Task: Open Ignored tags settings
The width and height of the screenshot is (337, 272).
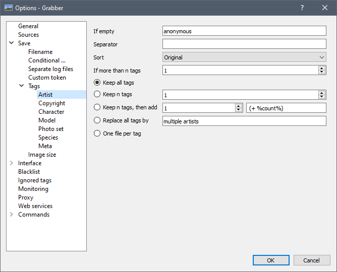Action: 35,180
